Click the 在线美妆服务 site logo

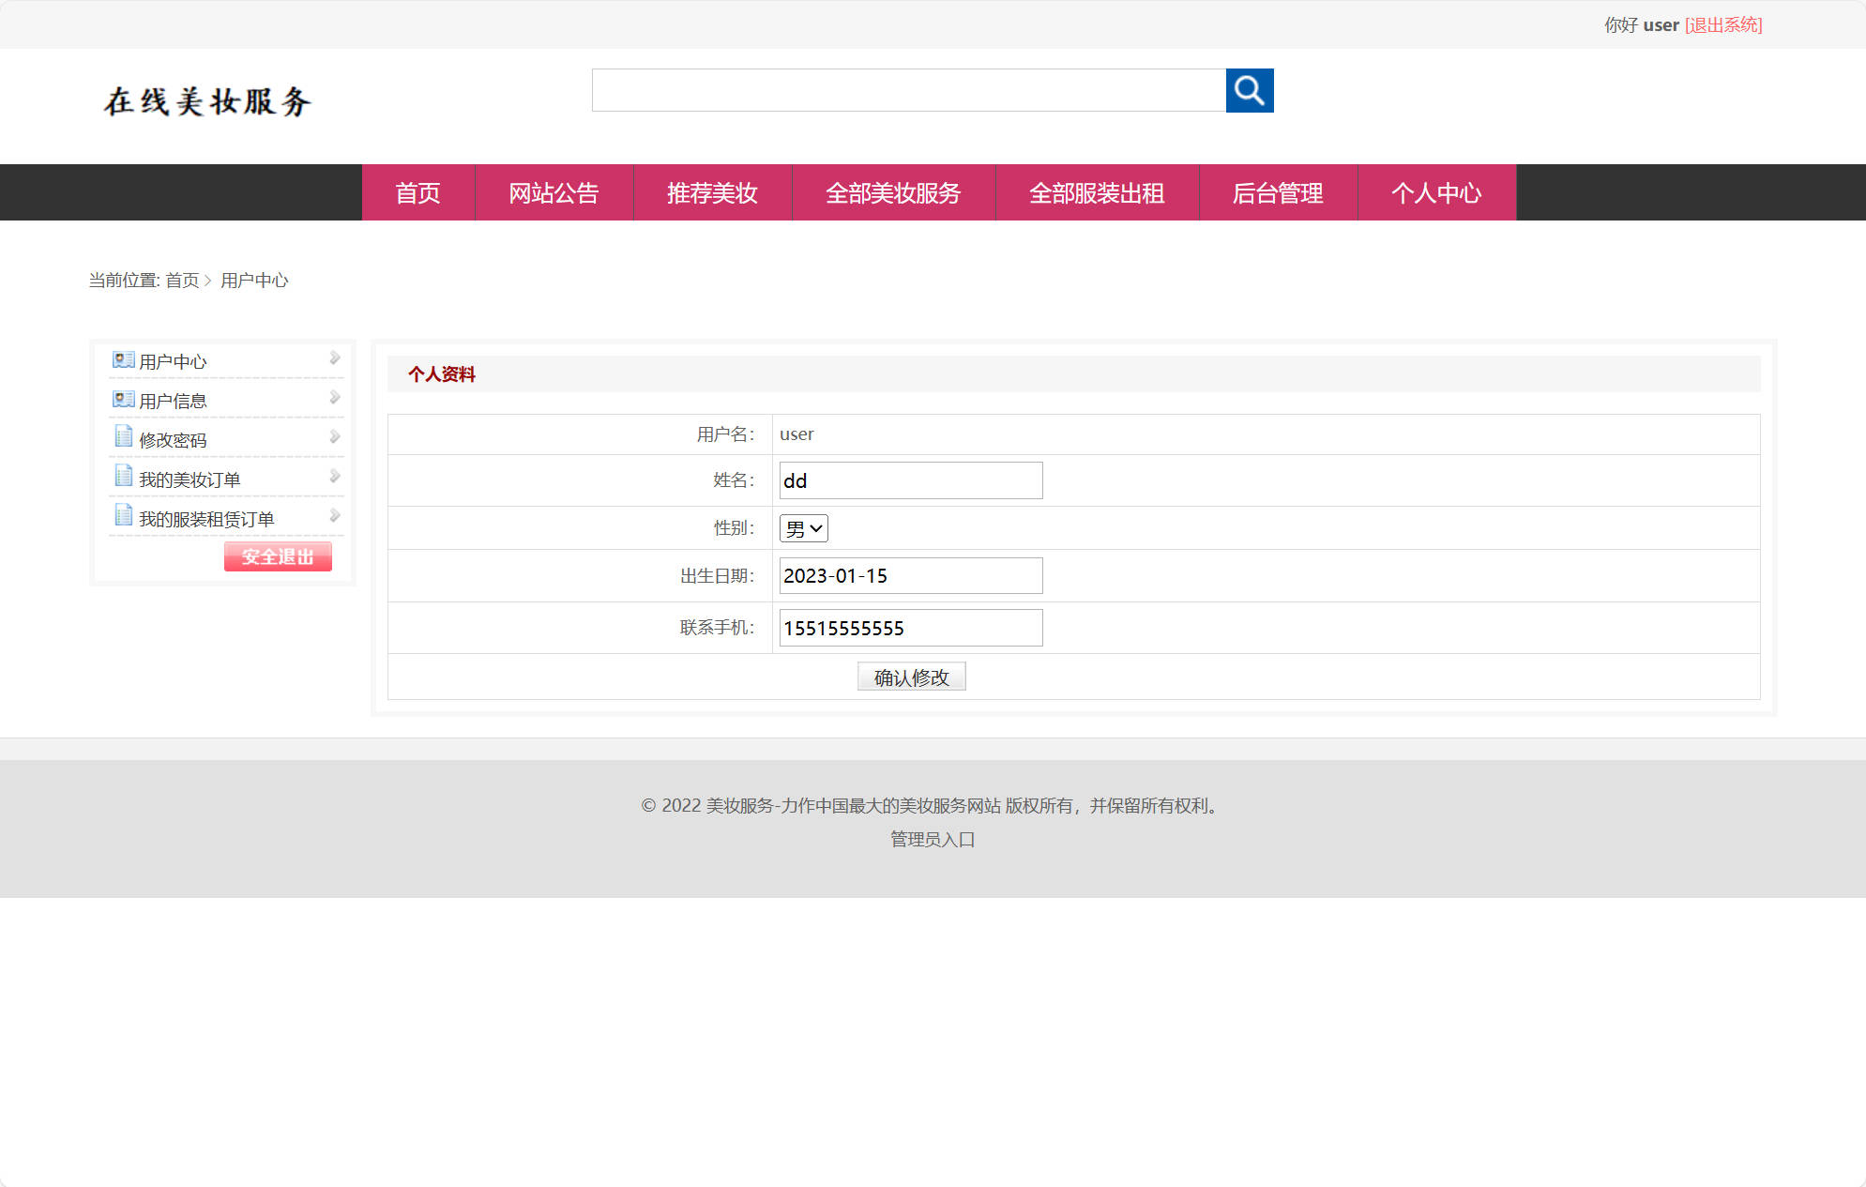click(x=208, y=101)
